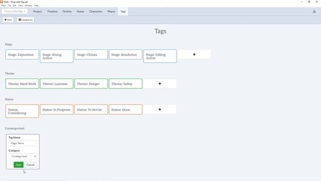Select the Theme: Laziness tag card
Image resolution: width=321 pixels, height=181 pixels.
click(57, 84)
